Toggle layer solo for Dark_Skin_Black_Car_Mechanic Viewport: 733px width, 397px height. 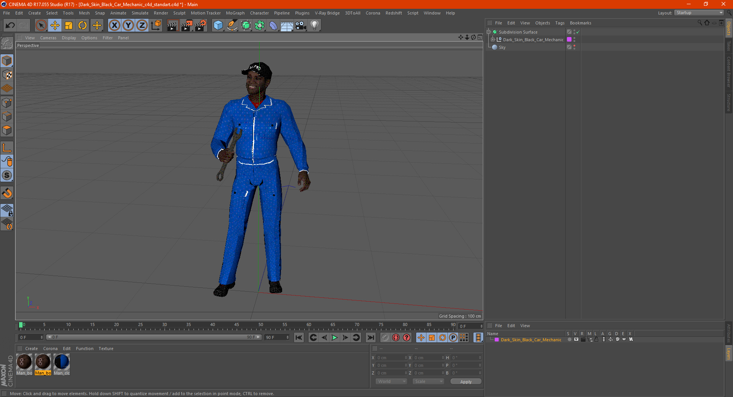pyautogui.click(x=569, y=339)
